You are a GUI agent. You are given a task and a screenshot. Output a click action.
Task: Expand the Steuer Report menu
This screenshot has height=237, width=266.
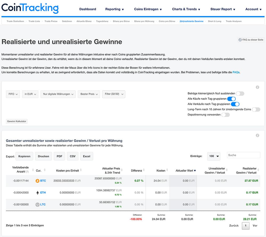pyautogui.click(x=223, y=9)
